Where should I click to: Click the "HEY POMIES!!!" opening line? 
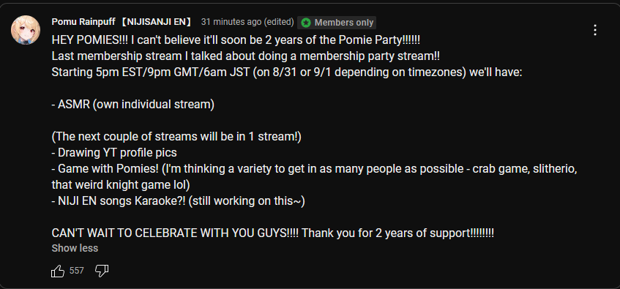pyautogui.click(x=236, y=40)
